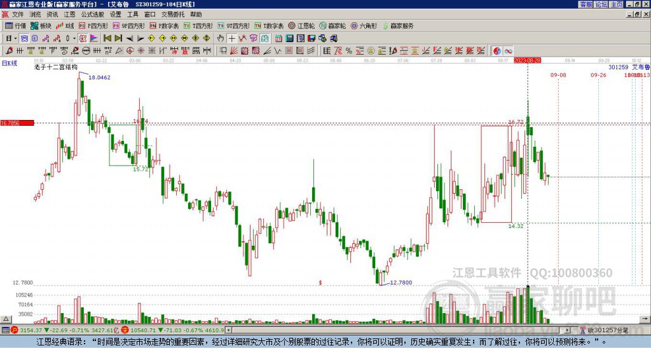Open the 板块 sector view
Screen dimensions: 651x348
pos(41,25)
